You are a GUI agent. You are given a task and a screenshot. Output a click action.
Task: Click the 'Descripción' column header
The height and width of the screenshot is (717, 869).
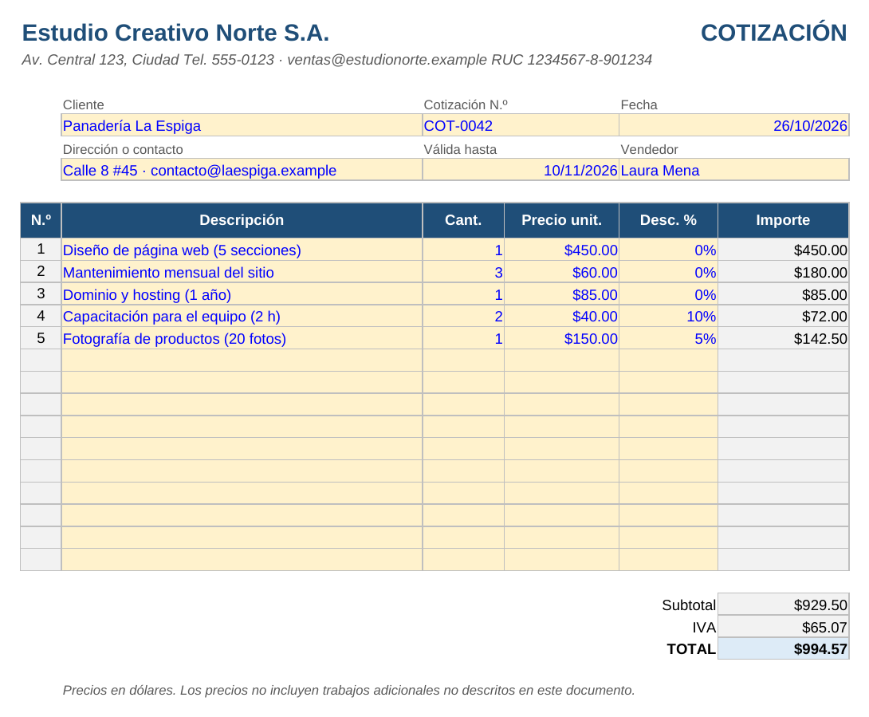coord(242,220)
